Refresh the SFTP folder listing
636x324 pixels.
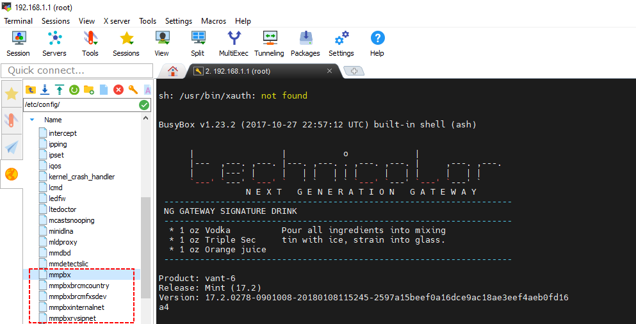point(74,90)
